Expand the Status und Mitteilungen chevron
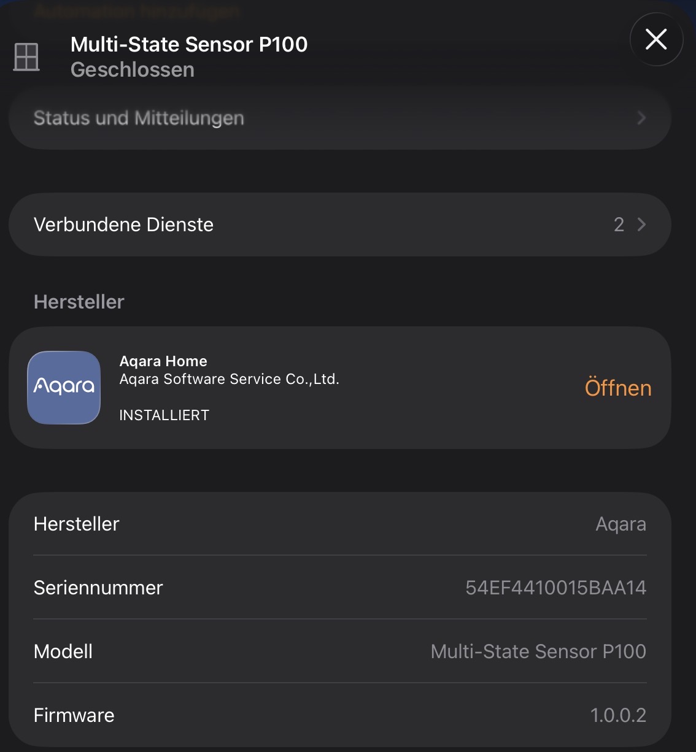696x752 pixels. click(641, 118)
